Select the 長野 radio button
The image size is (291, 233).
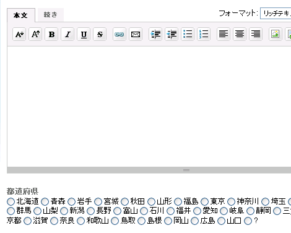point(90,211)
